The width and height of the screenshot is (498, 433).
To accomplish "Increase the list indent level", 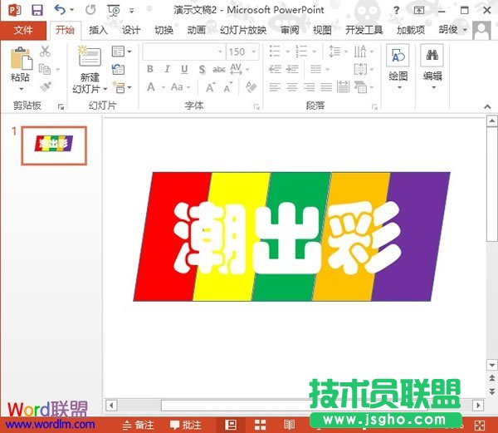I will (x=292, y=69).
